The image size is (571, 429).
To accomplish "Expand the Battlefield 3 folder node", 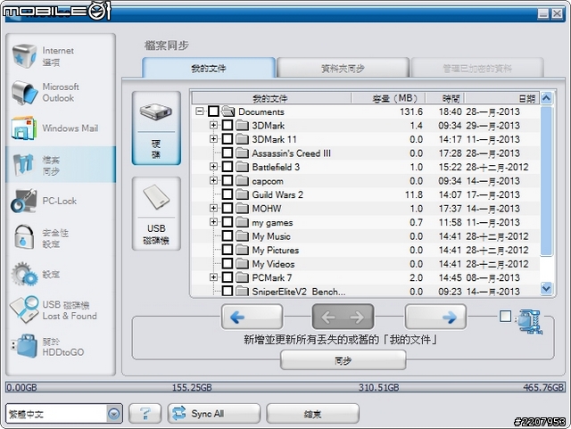I will tap(213, 167).
